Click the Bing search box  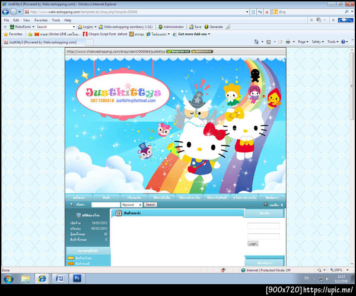[x=309, y=12]
